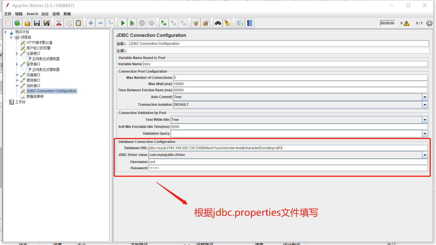The width and height of the screenshot is (436, 245).
Task: Click the greyed Shutdown X icon
Action: tap(152, 23)
